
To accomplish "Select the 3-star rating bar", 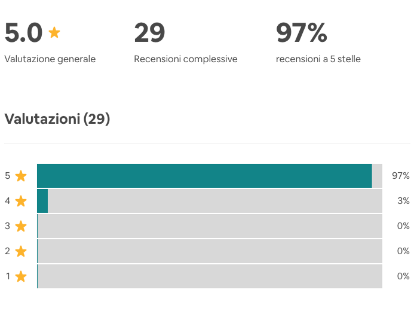I will pyautogui.click(x=210, y=226).
